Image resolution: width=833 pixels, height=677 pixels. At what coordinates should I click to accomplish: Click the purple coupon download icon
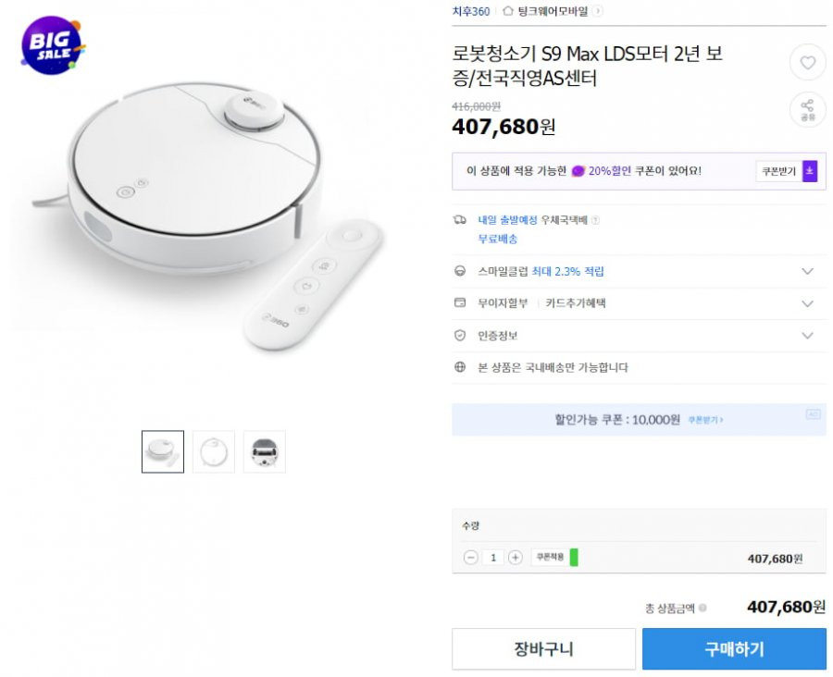809,171
